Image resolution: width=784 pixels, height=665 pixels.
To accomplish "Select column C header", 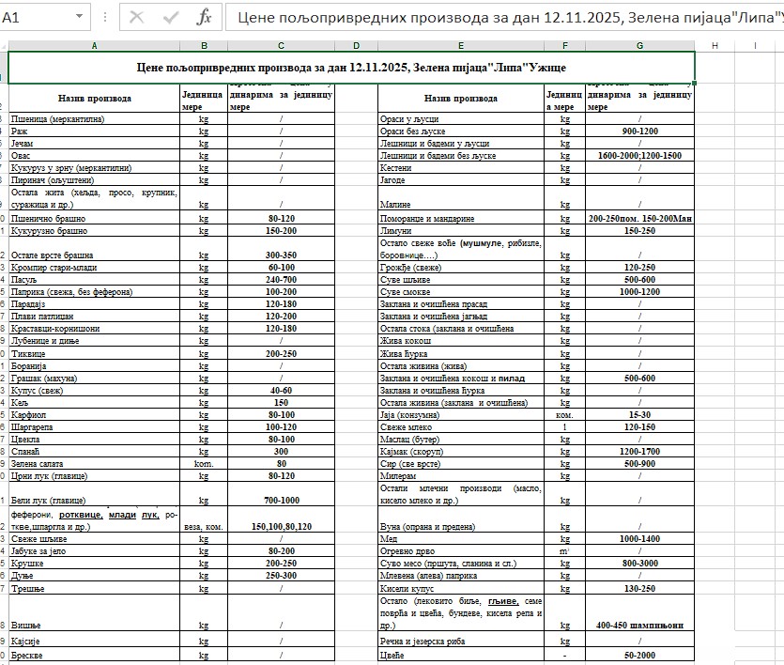I will [x=281, y=45].
